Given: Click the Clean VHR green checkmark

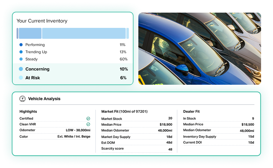Looking at the screenshot, I should click(88, 125).
